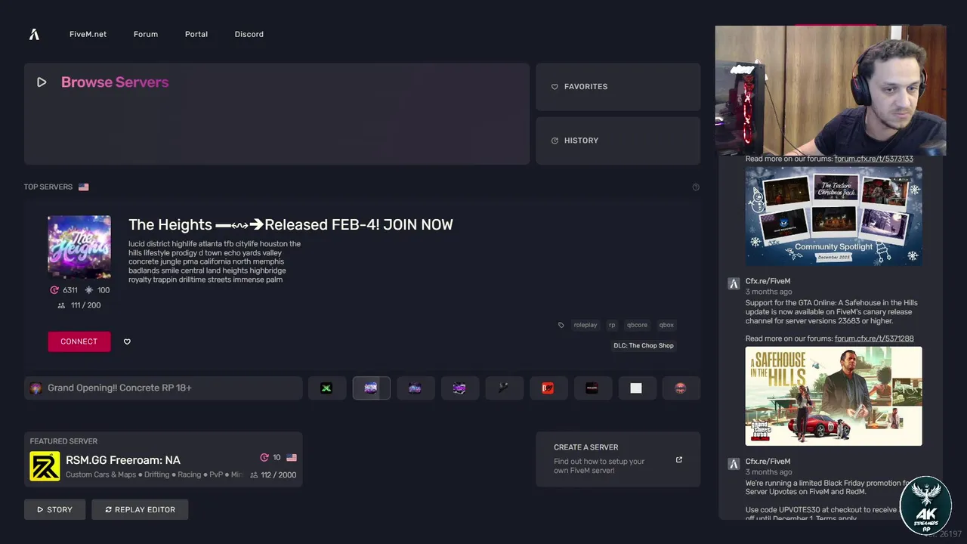The image size is (967, 544).
Task: Open Grand Opening!! Concrete RP 18+ server
Action: click(163, 388)
